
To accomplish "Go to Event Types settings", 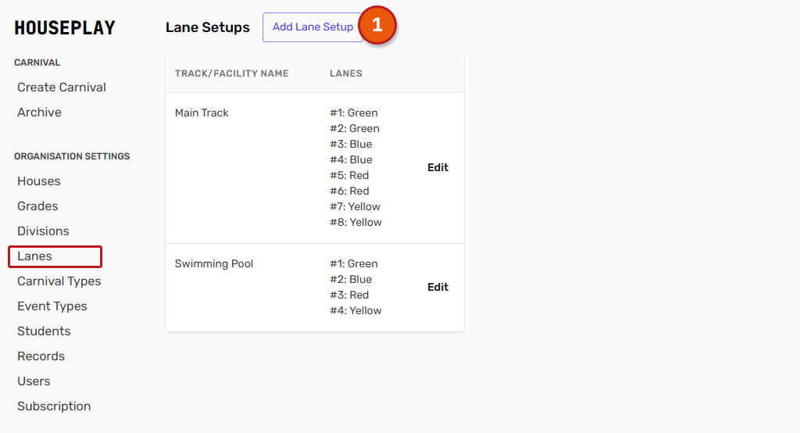I will (x=52, y=306).
